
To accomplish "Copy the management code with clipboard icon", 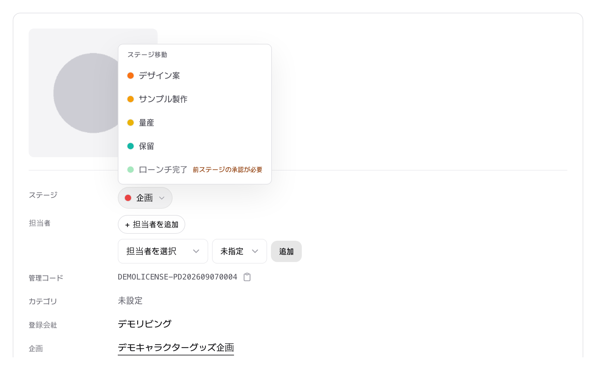I will pos(247,277).
